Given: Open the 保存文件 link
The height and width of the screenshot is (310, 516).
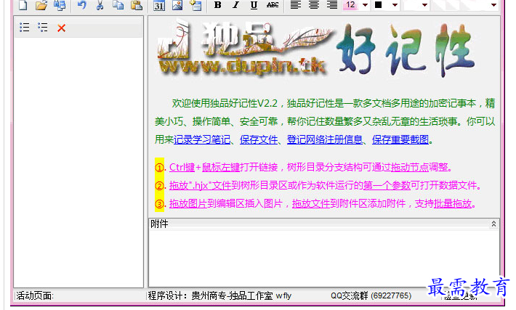Looking at the screenshot, I should [x=259, y=139].
